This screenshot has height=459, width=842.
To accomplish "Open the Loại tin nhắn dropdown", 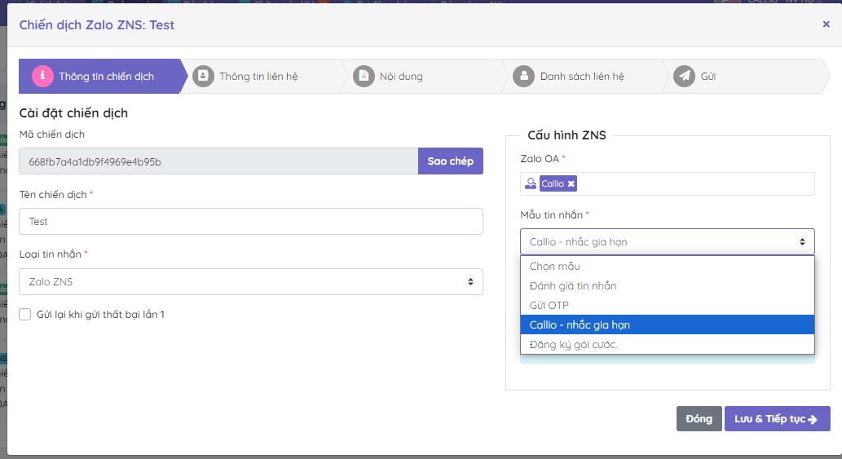I will point(251,282).
